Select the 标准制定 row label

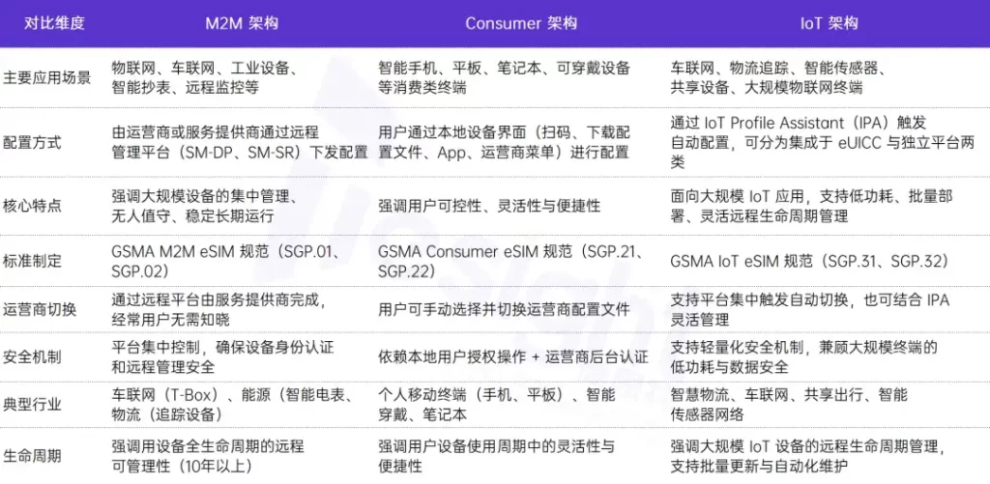tap(32, 262)
